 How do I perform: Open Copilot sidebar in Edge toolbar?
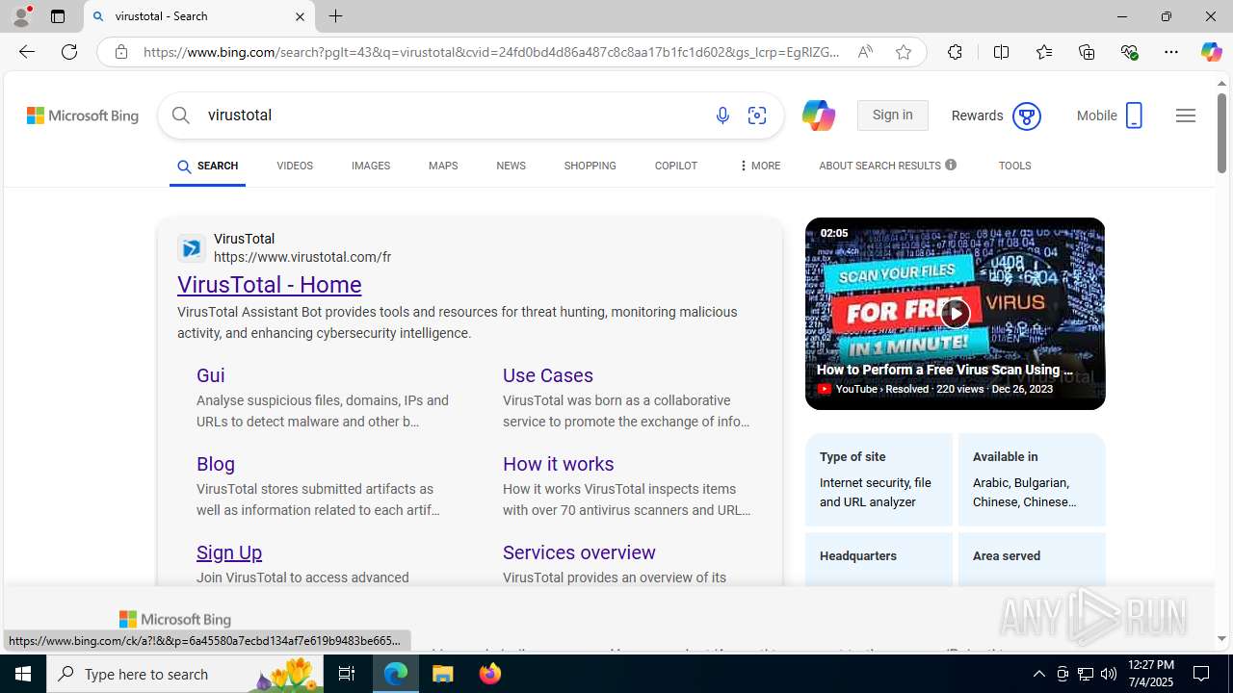1211,52
